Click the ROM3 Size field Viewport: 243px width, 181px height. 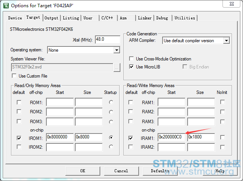88,122
